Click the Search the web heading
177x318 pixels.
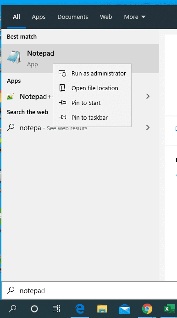click(x=28, y=112)
